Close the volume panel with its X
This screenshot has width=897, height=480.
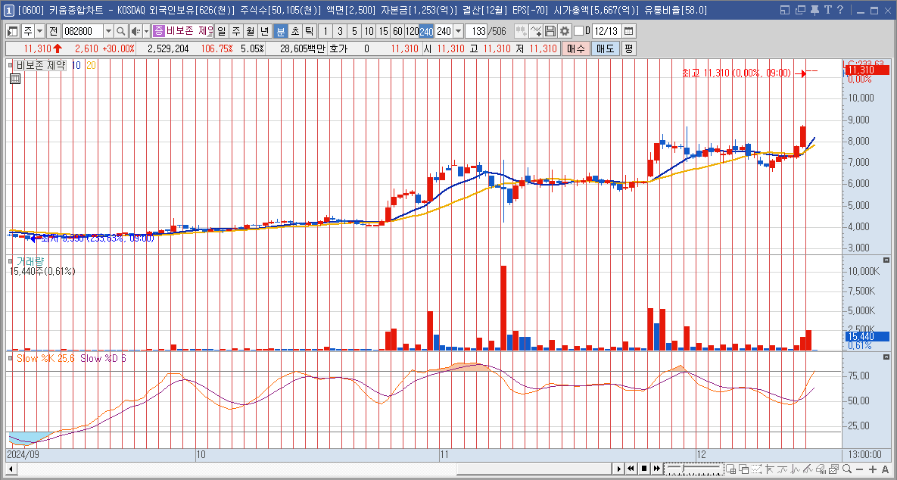coord(886,260)
